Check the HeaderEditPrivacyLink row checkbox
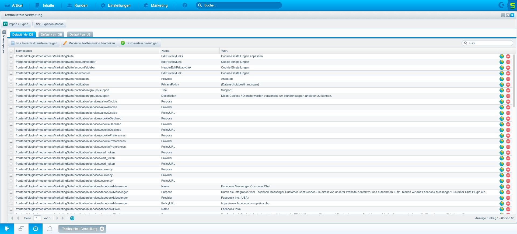The width and height of the screenshot is (517, 234). coord(11,68)
